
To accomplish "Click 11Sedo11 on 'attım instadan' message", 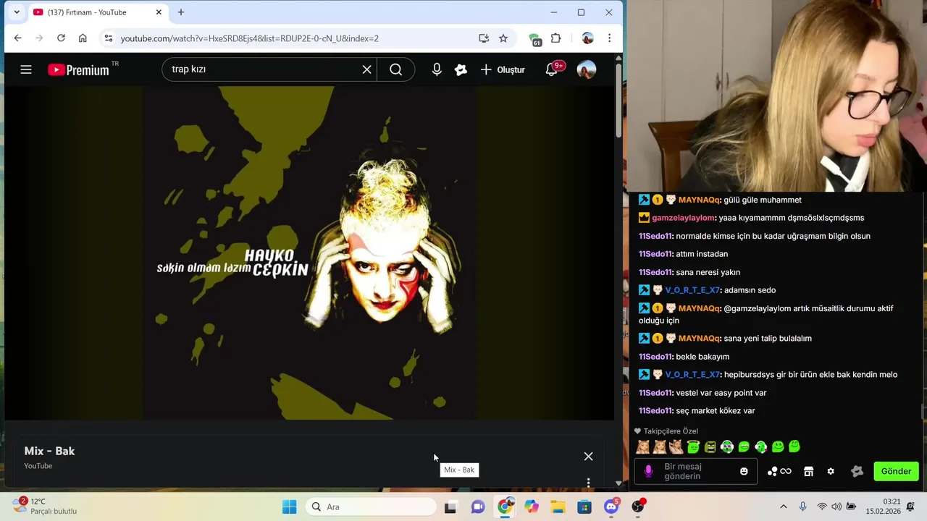I will [x=655, y=254].
